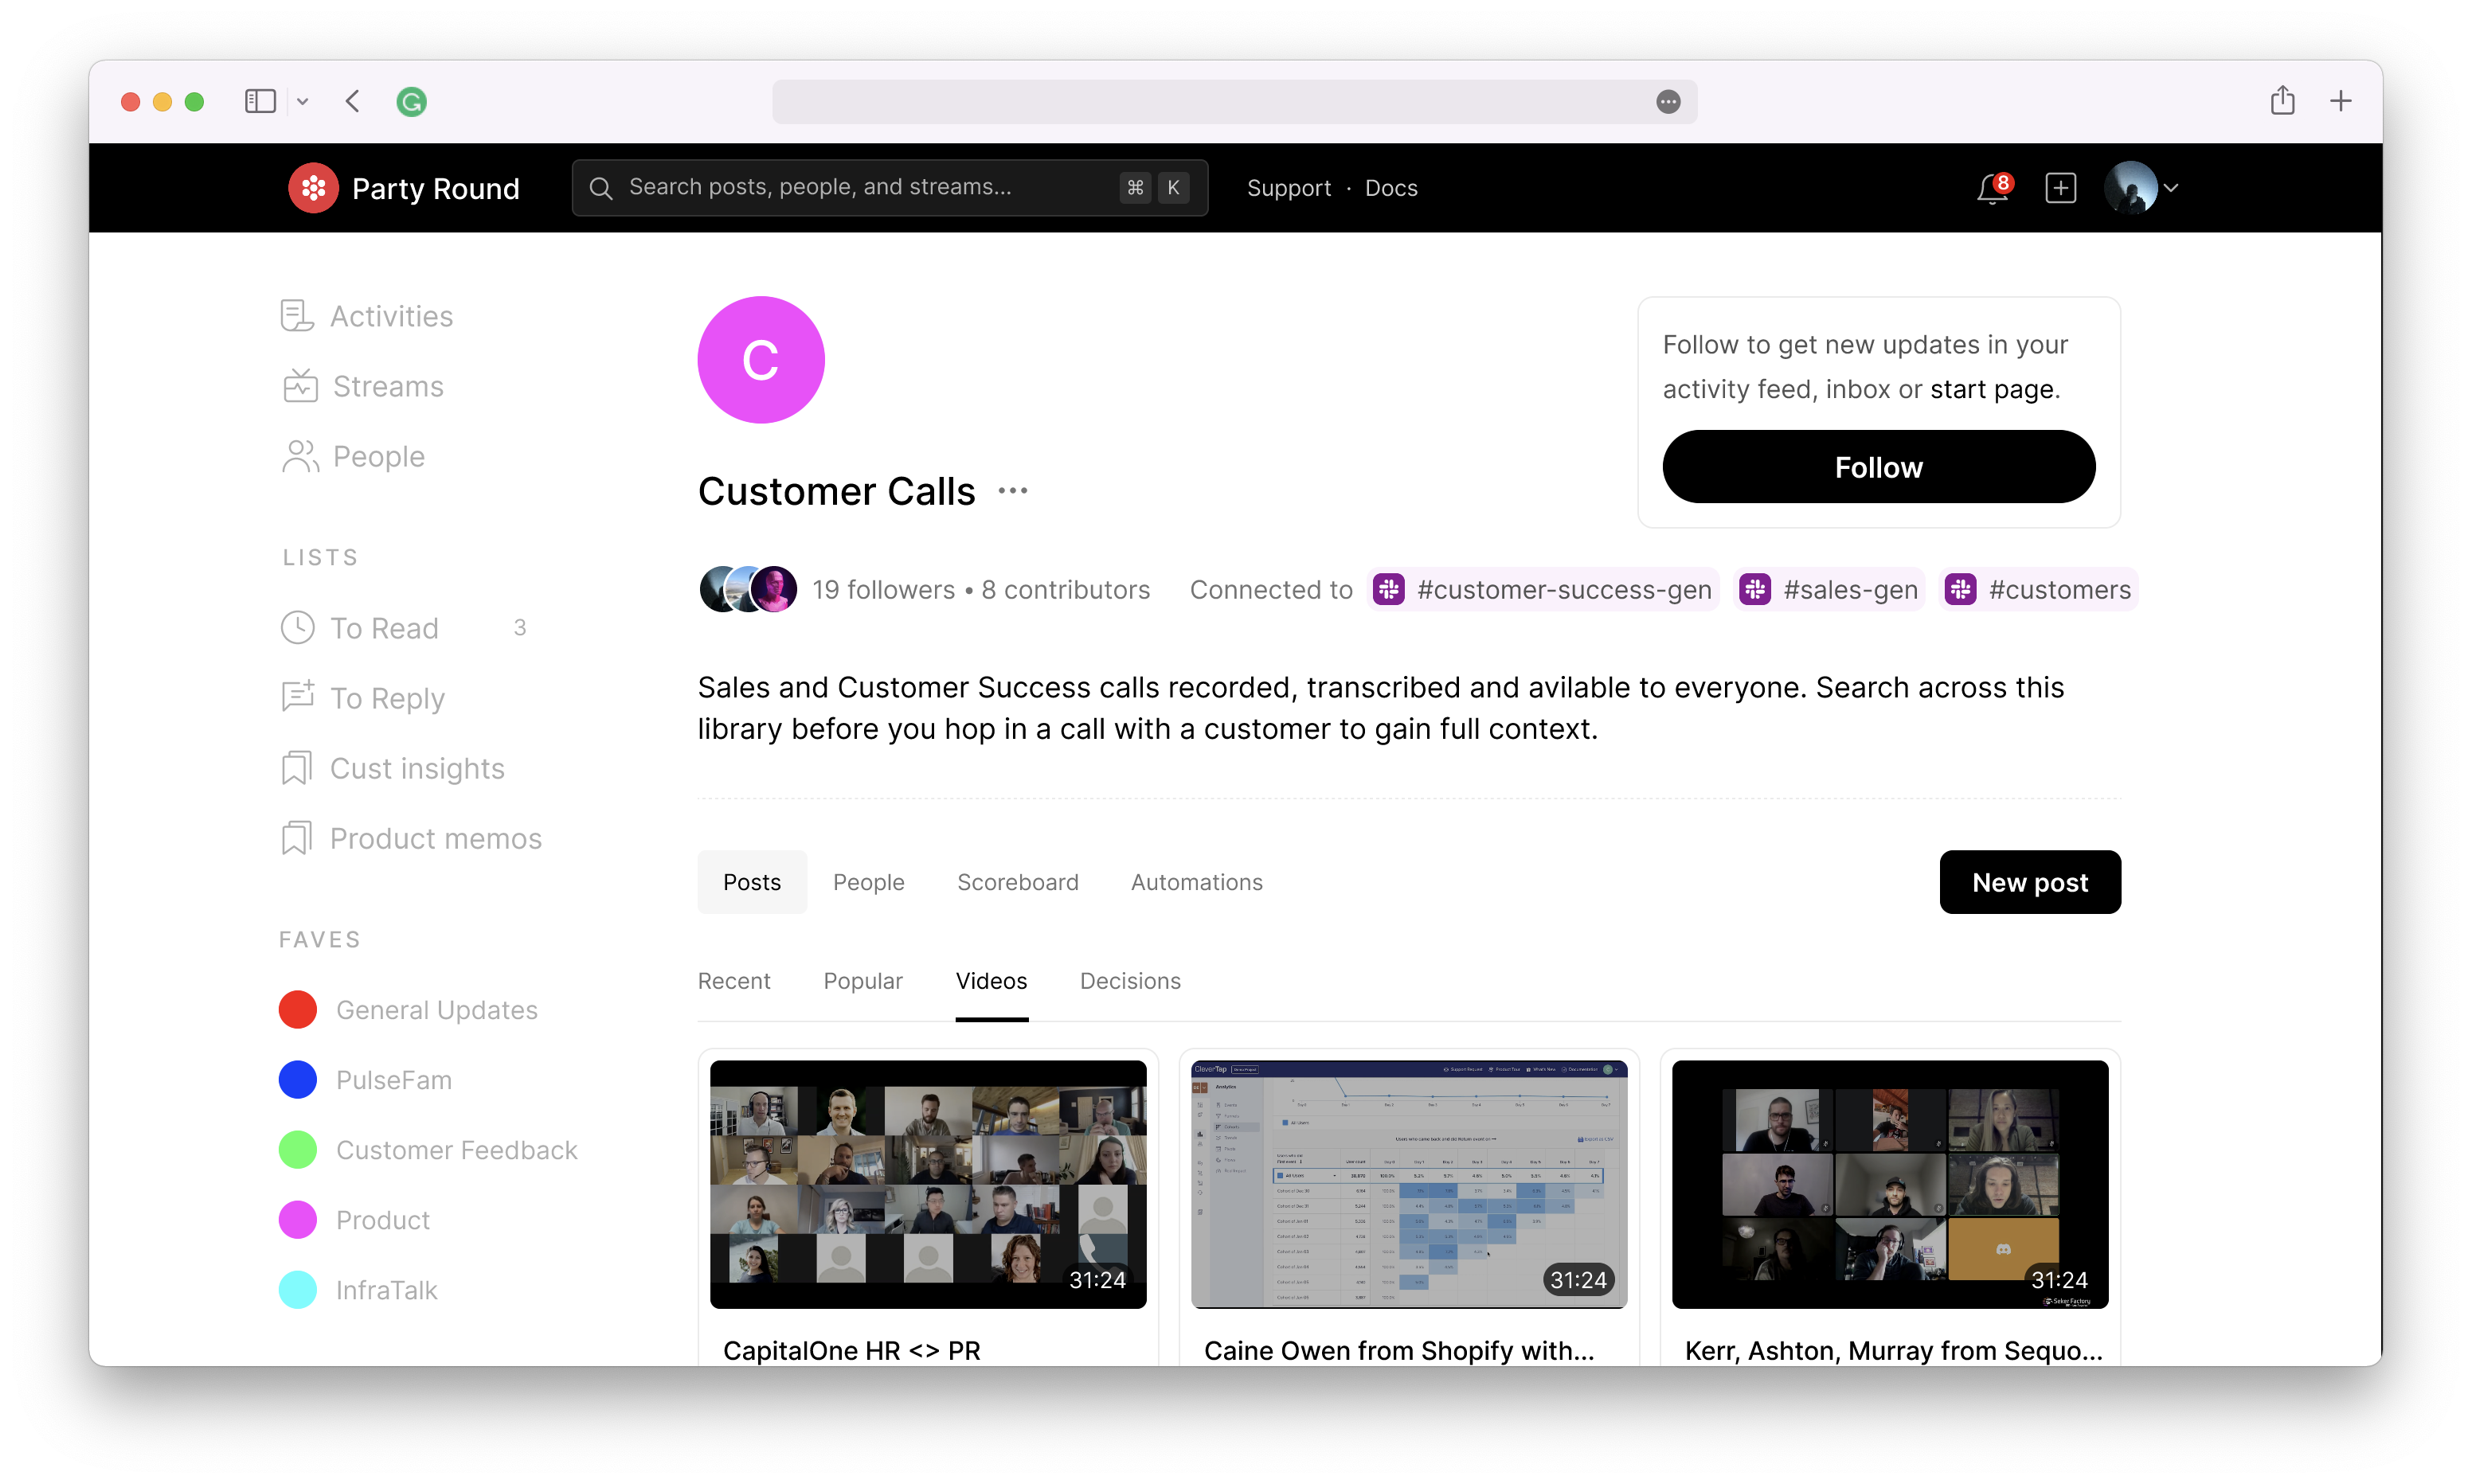Follow the Customer Calls stream
Screen dimensions: 2472x1484
coord(1877,467)
